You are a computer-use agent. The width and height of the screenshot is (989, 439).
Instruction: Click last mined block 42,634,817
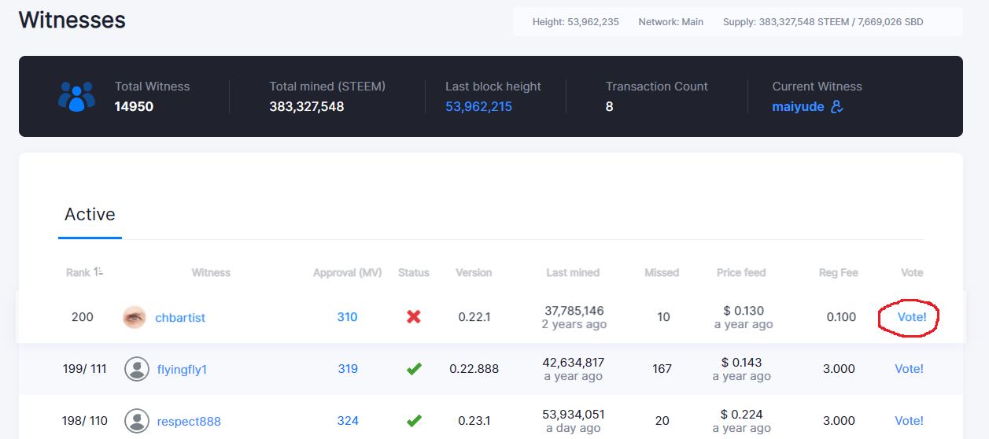point(573,363)
